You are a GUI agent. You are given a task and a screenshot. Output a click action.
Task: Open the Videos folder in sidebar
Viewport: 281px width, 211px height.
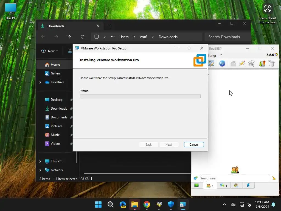click(55, 143)
